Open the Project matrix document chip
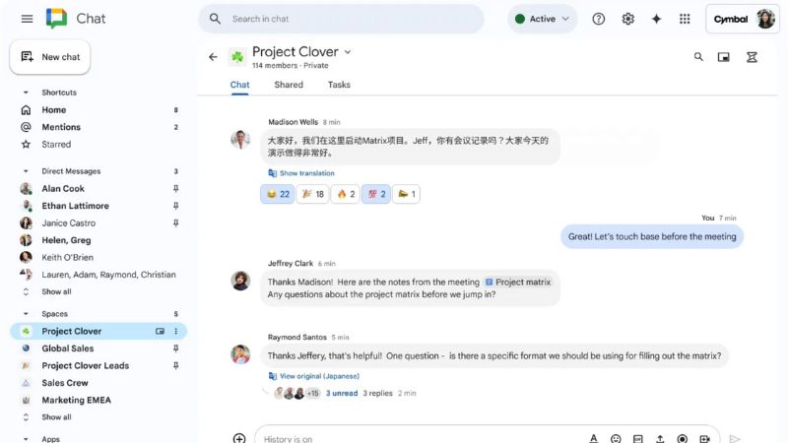This screenshot has width=788, height=443. 518,283
